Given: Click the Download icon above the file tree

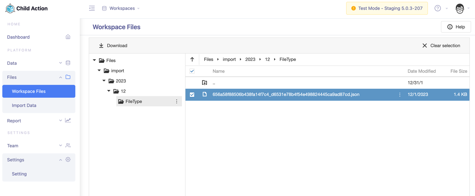Looking at the screenshot, I should (102, 45).
